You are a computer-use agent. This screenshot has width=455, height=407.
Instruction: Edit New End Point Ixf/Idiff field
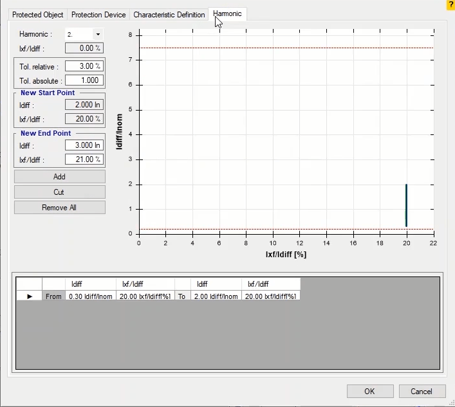click(x=84, y=159)
